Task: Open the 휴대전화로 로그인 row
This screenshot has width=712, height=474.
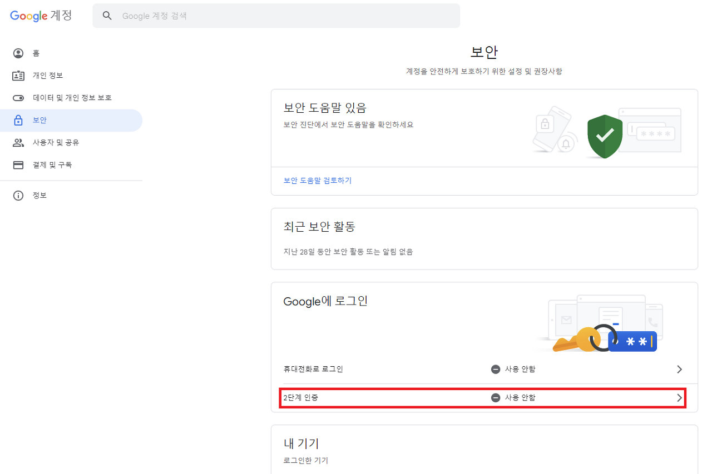Action: (x=484, y=369)
